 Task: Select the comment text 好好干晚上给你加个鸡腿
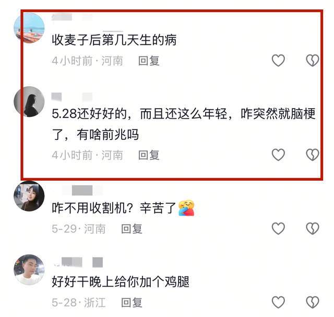[x=121, y=281]
